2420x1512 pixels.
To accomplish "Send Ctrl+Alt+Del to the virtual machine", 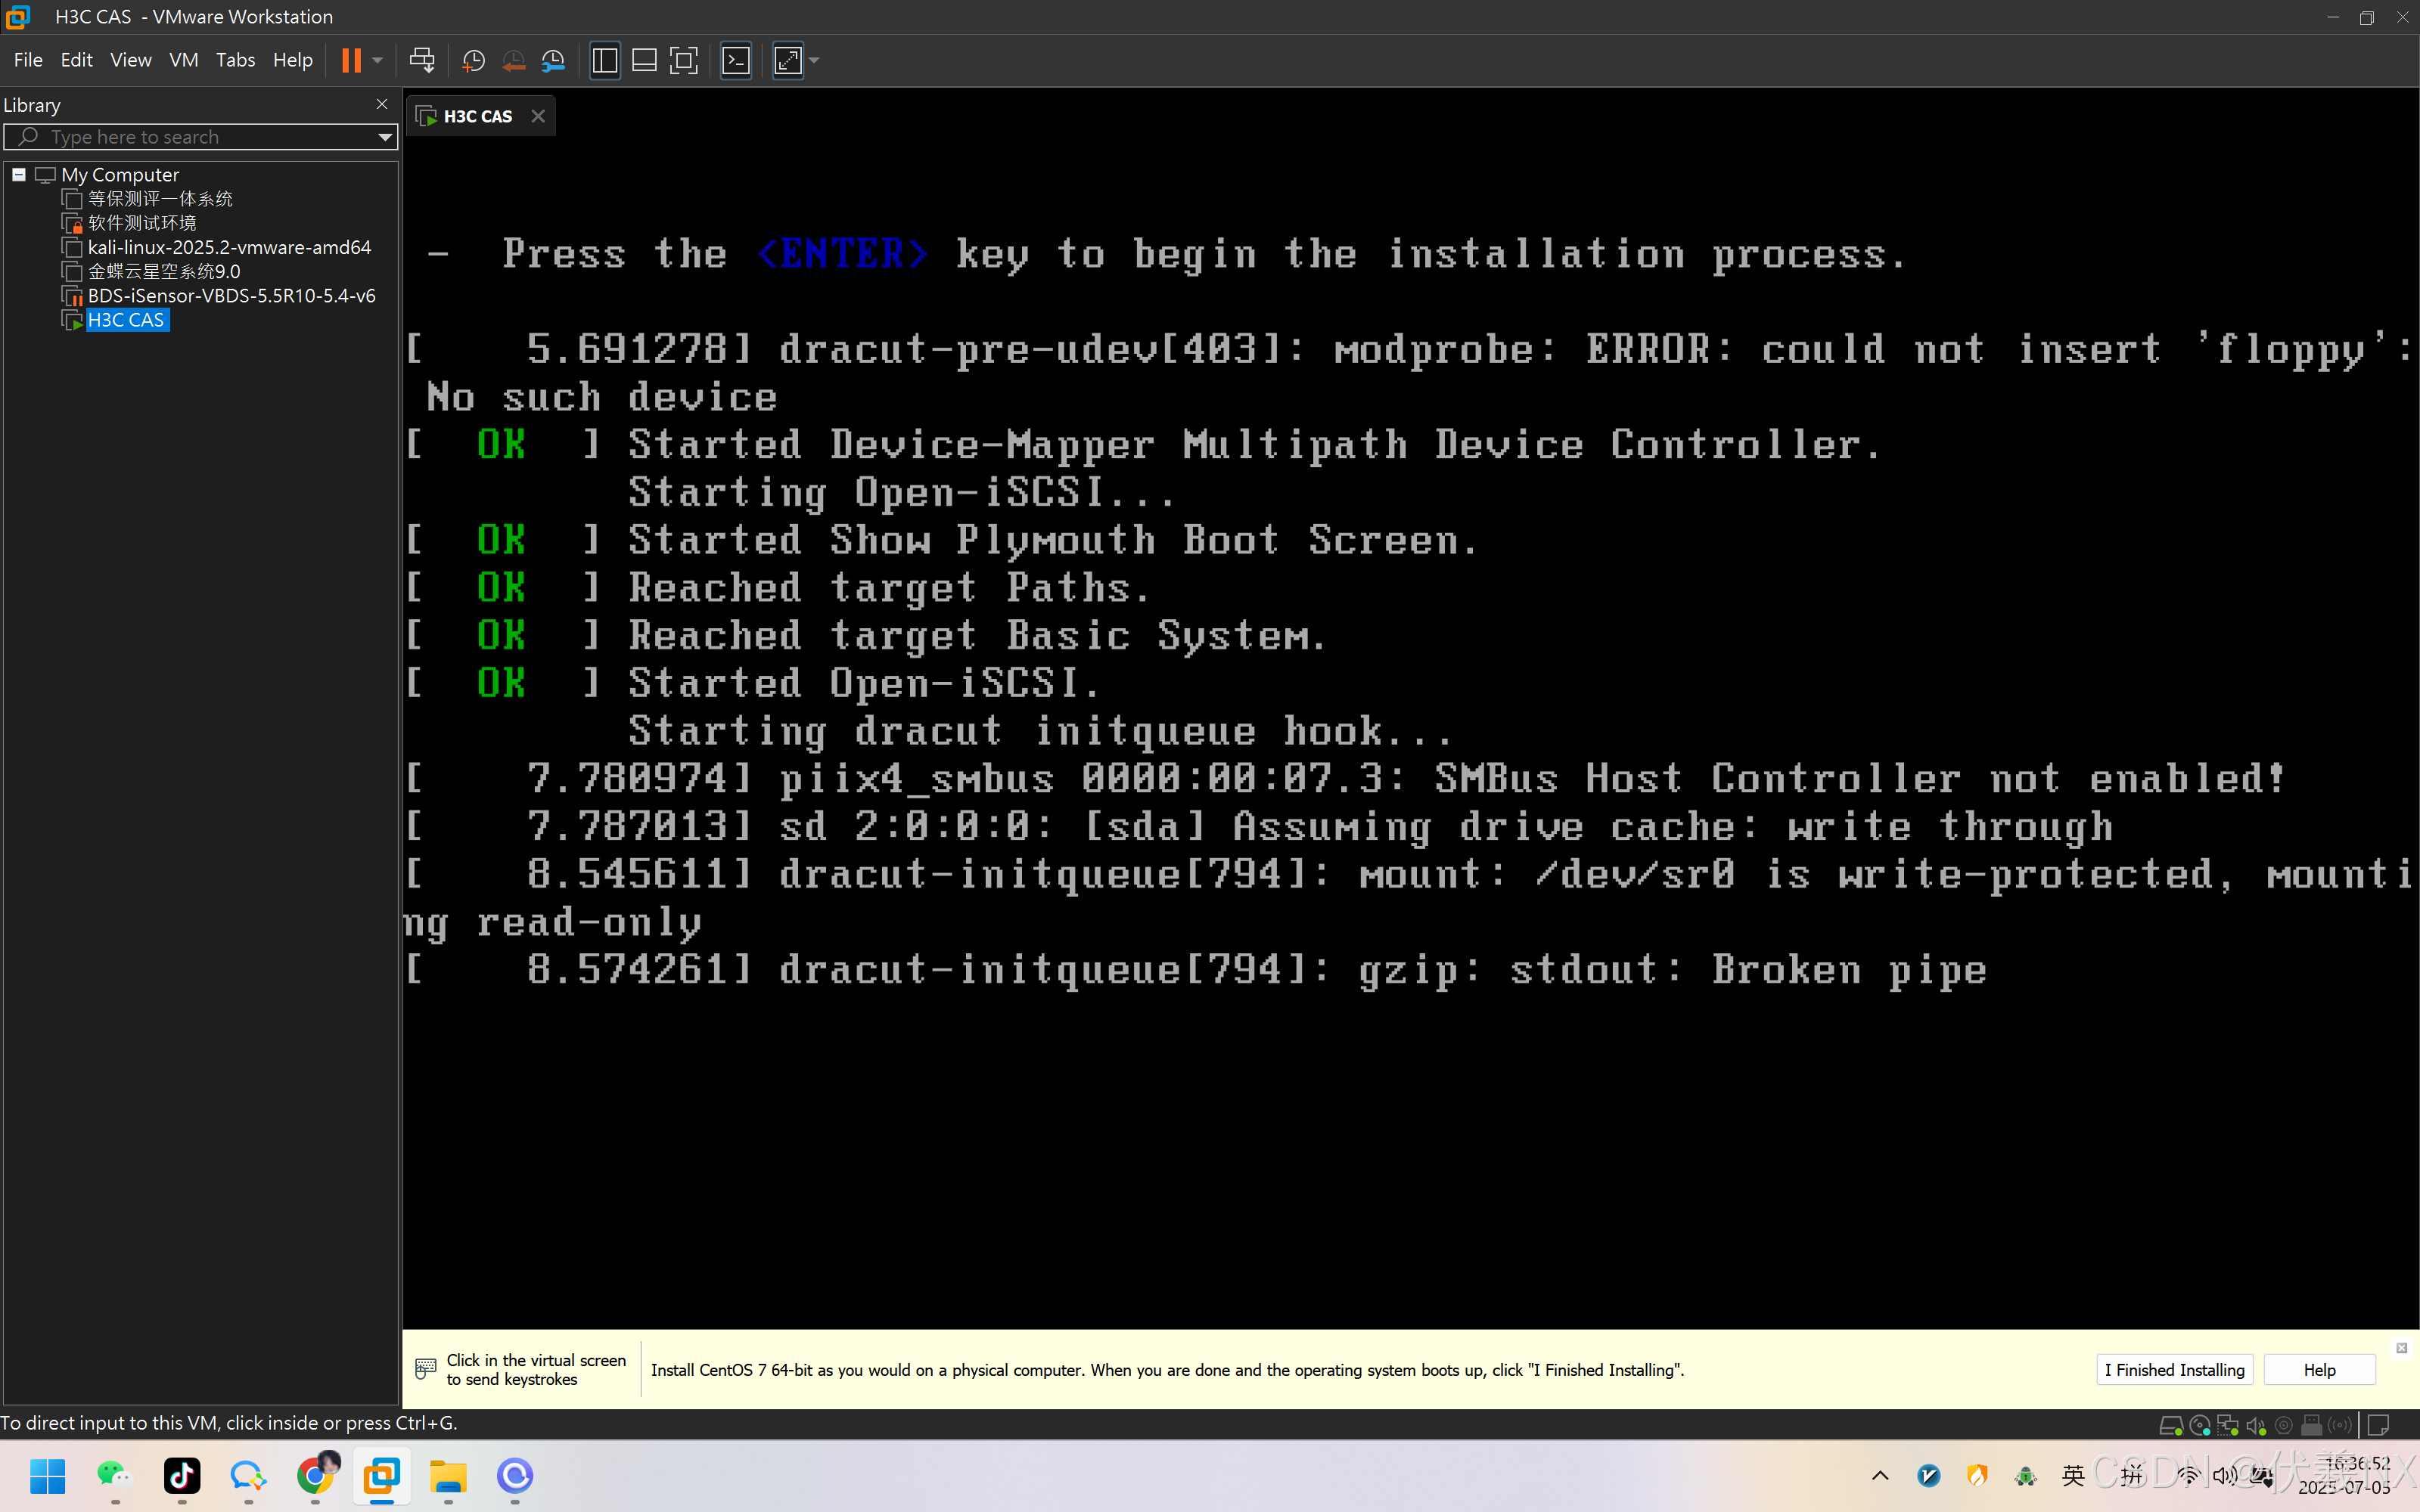I will coord(422,60).
